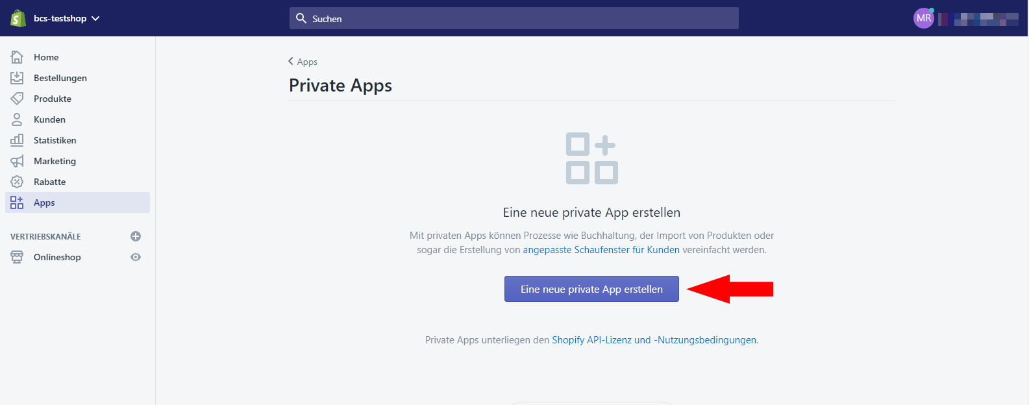Image resolution: width=1029 pixels, height=405 pixels.
Task: Add a sales channel with plus icon
Action: tap(136, 236)
